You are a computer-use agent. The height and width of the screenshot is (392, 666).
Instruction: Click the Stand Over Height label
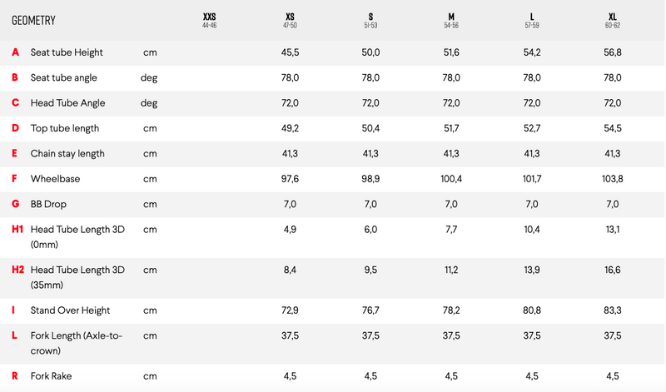pyautogui.click(x=70, y=310)
